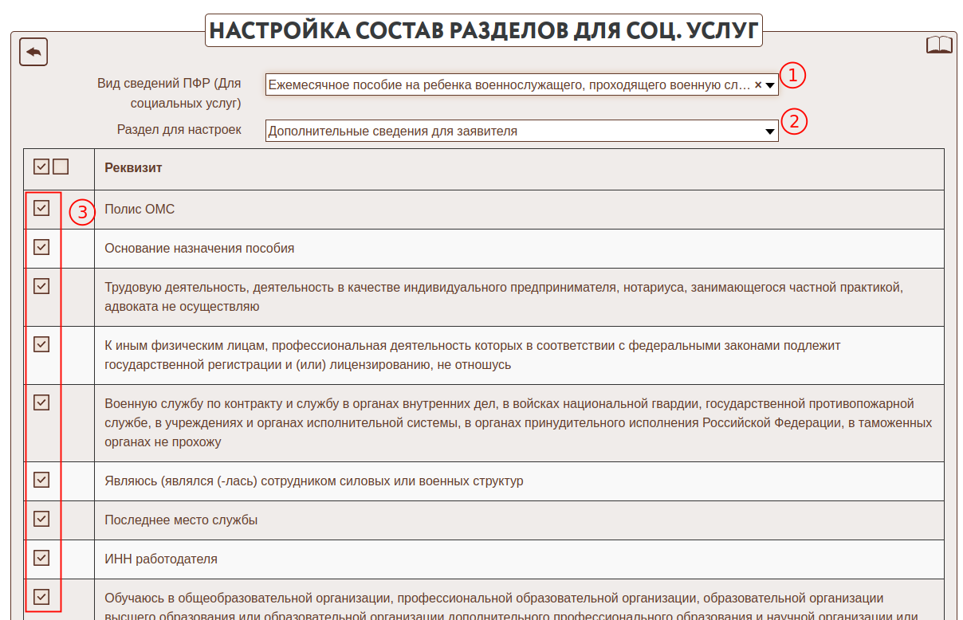Click the Дополнительные сведения для заявителя field
This screenshot has width=963, height=620.
pyautogui.click(x=510, y=131)
